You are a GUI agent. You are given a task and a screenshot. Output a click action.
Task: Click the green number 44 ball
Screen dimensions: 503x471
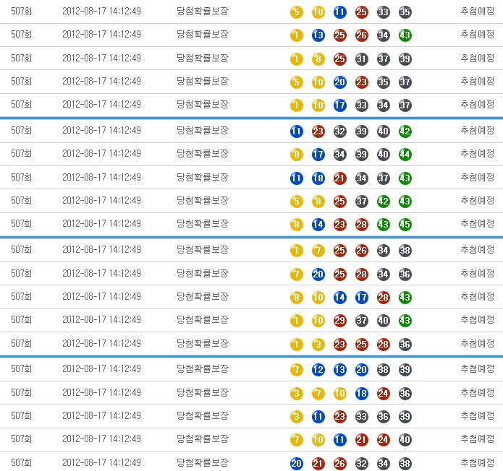click(405, 154)
